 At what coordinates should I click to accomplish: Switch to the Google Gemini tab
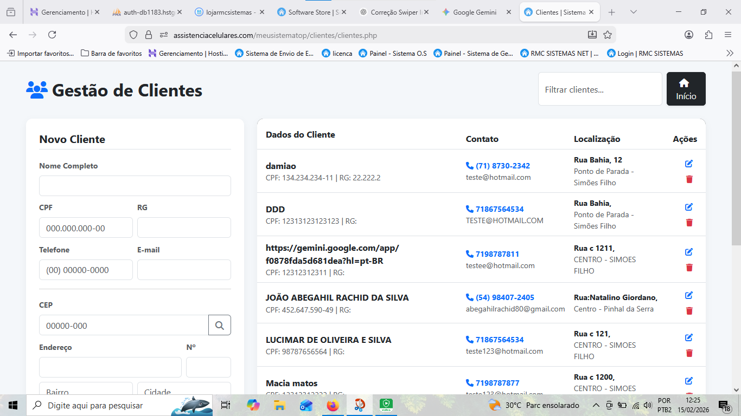click(474, 11)
